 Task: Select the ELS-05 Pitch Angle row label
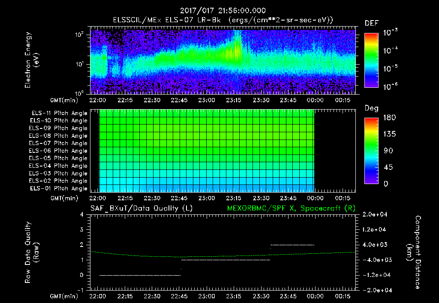point(58,158)
